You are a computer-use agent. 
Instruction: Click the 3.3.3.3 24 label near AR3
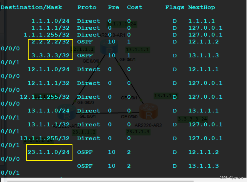pos(192,119)
